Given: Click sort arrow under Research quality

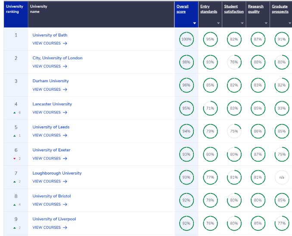Looking at the screenshot, I should (x=266, y=23).
